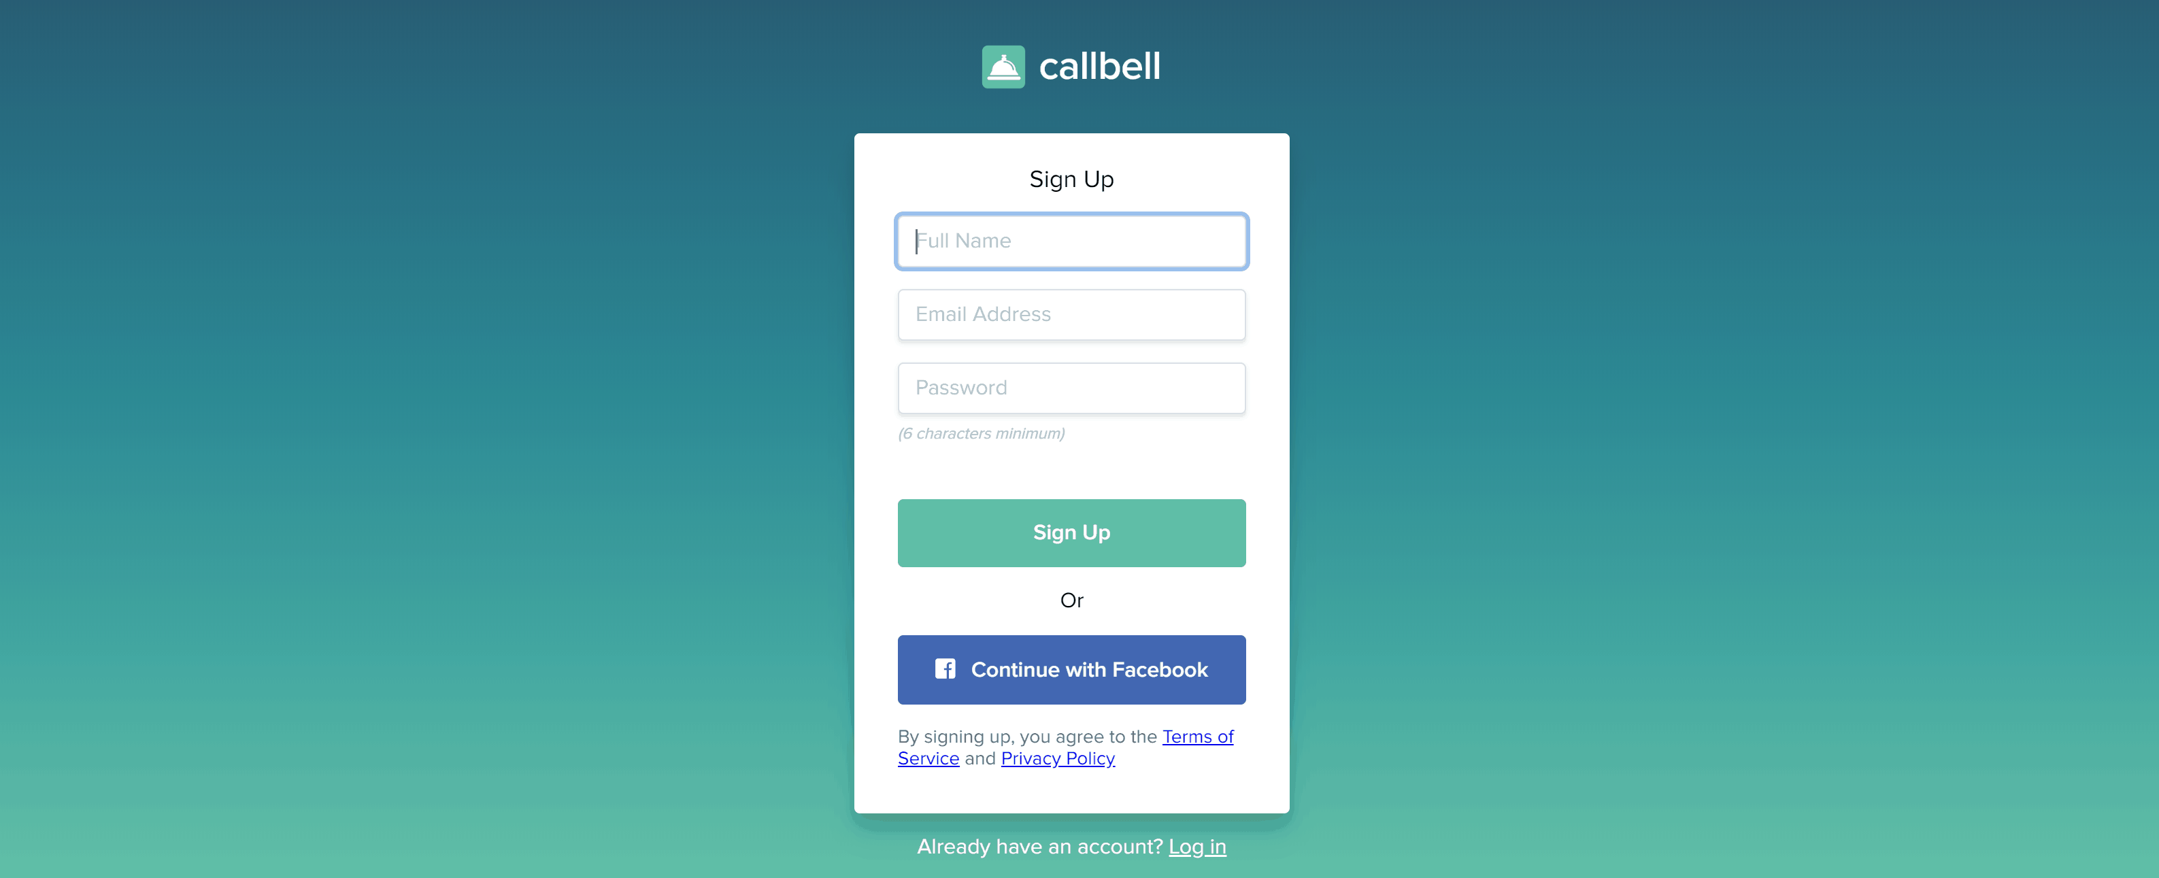Click the 'Or' separator text area
Viewport: 2159px width, 878px height.
pos(1071,600)
